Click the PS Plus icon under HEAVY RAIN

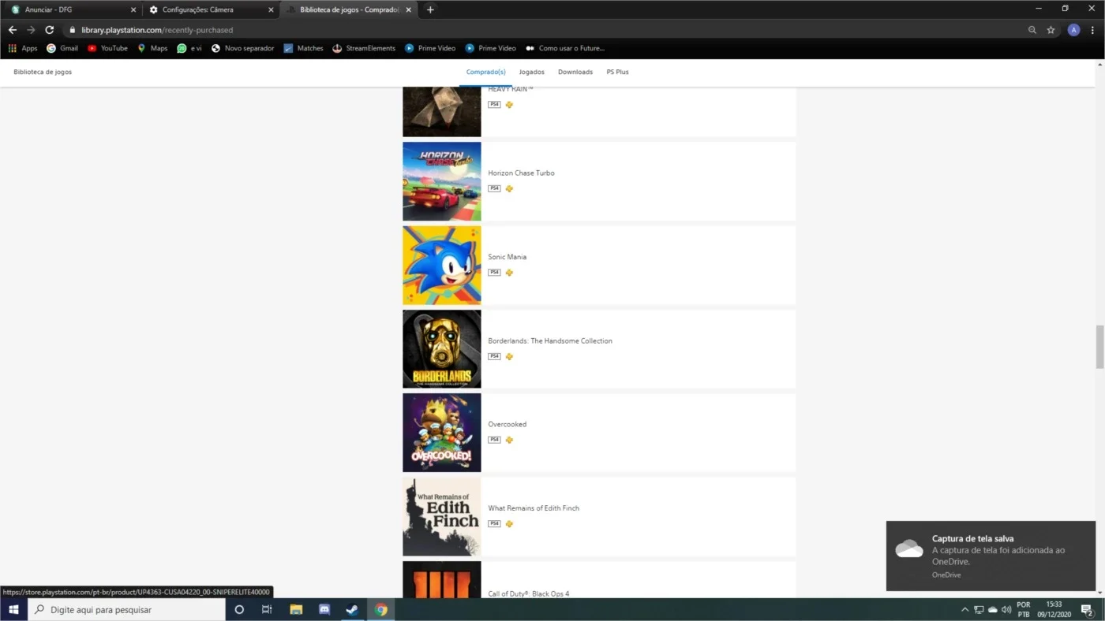pyautogui.click(x=509, y=104)
